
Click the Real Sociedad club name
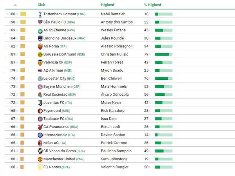pyautogui.click(x=55, y=95)
